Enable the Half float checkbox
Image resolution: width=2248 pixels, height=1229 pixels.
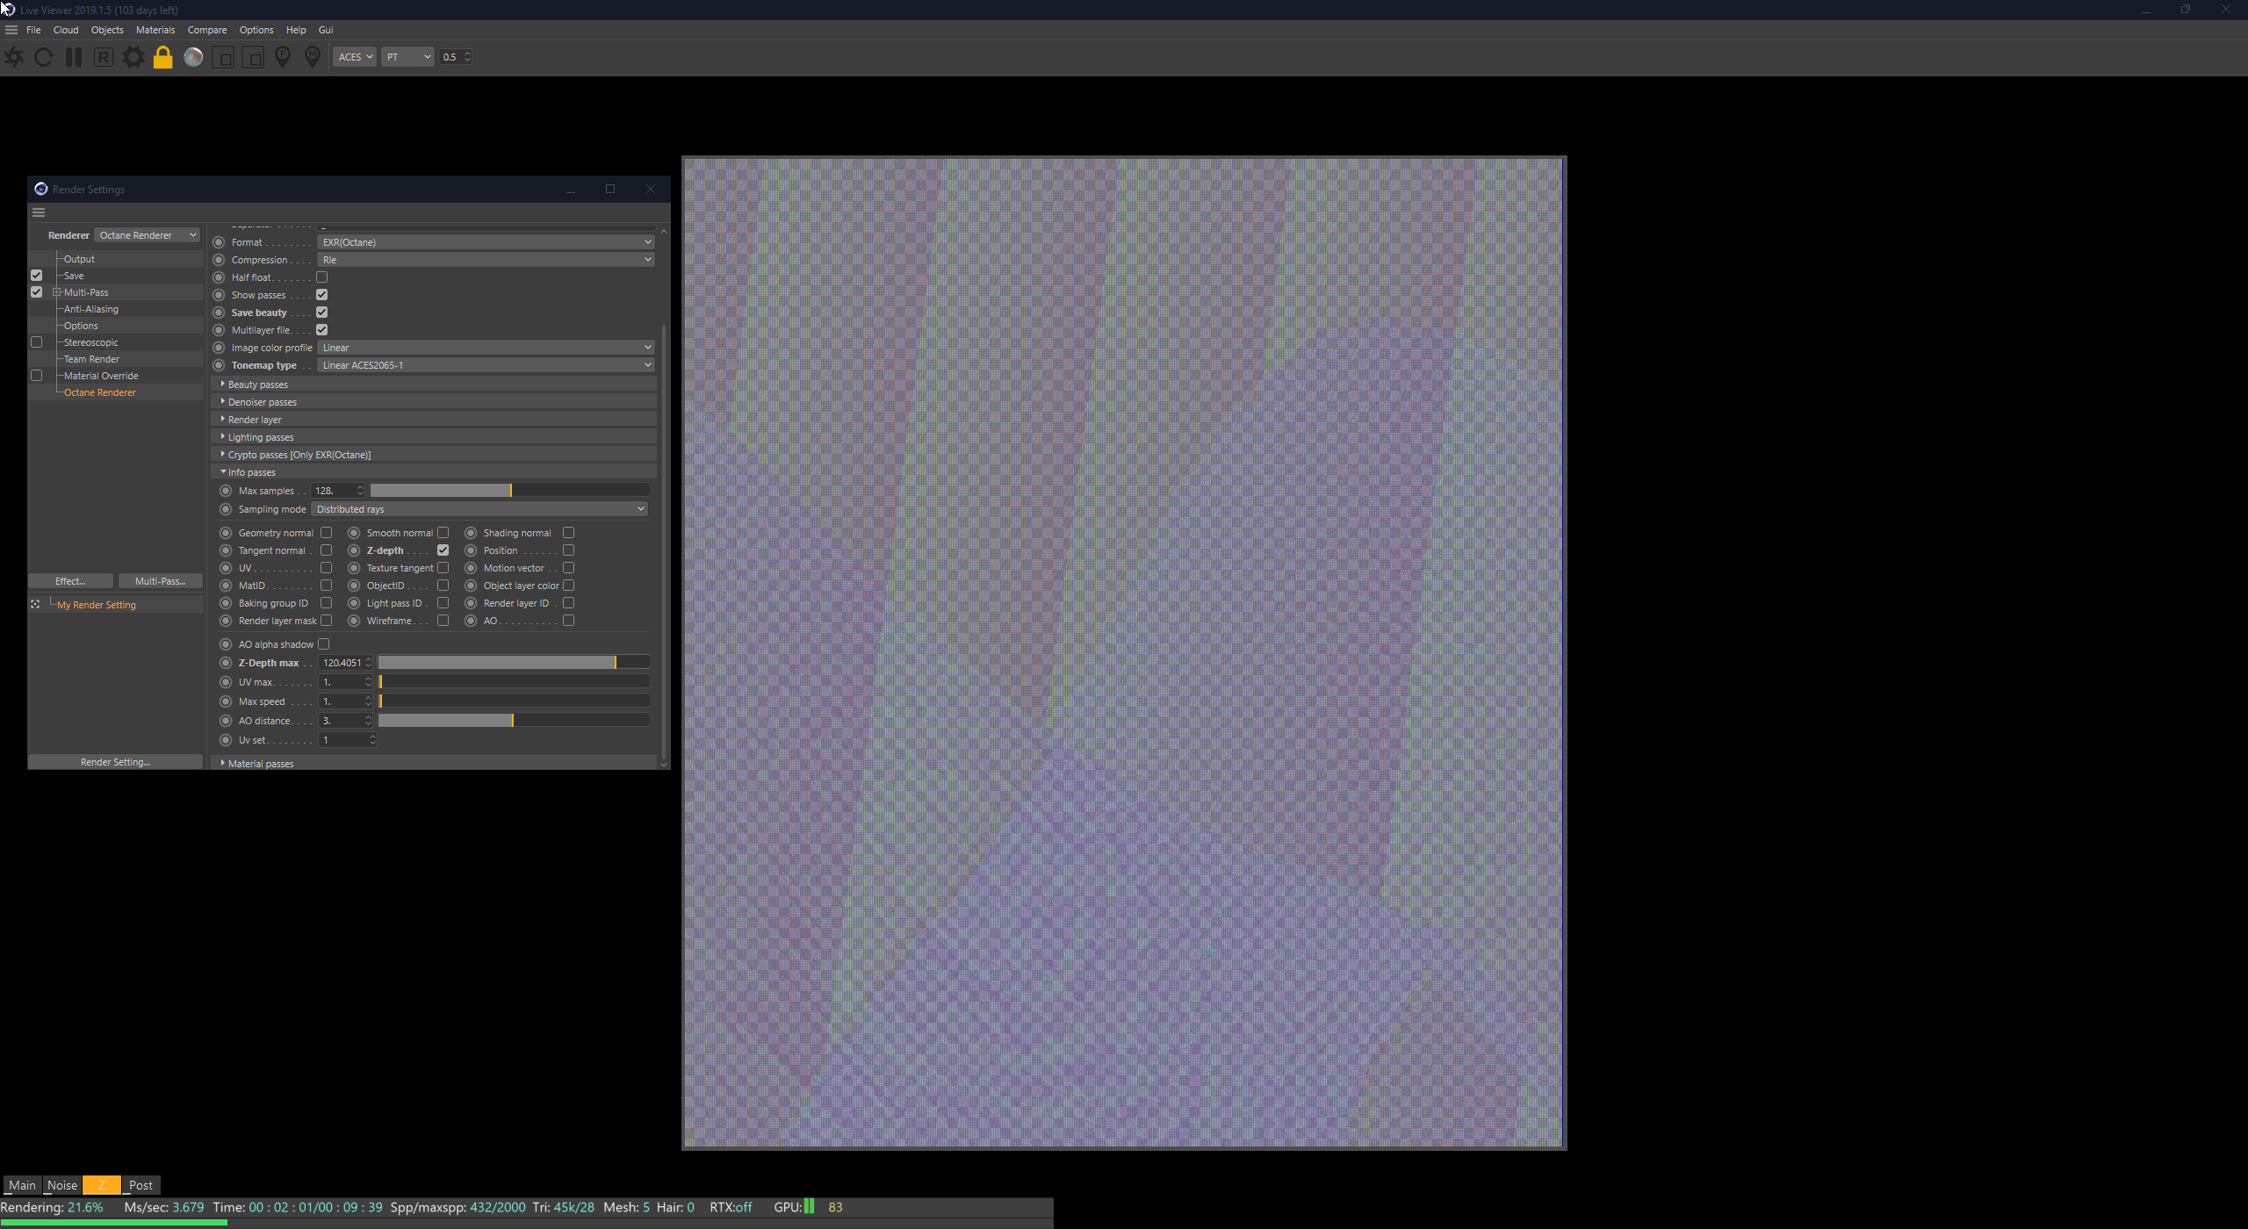tap(322, 277)
